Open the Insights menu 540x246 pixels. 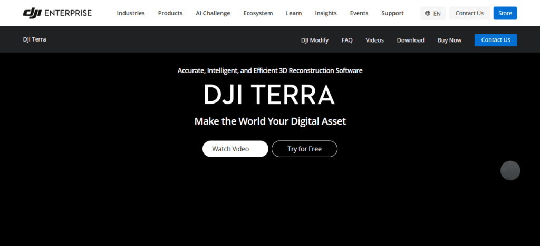click(x=326, y=13)
